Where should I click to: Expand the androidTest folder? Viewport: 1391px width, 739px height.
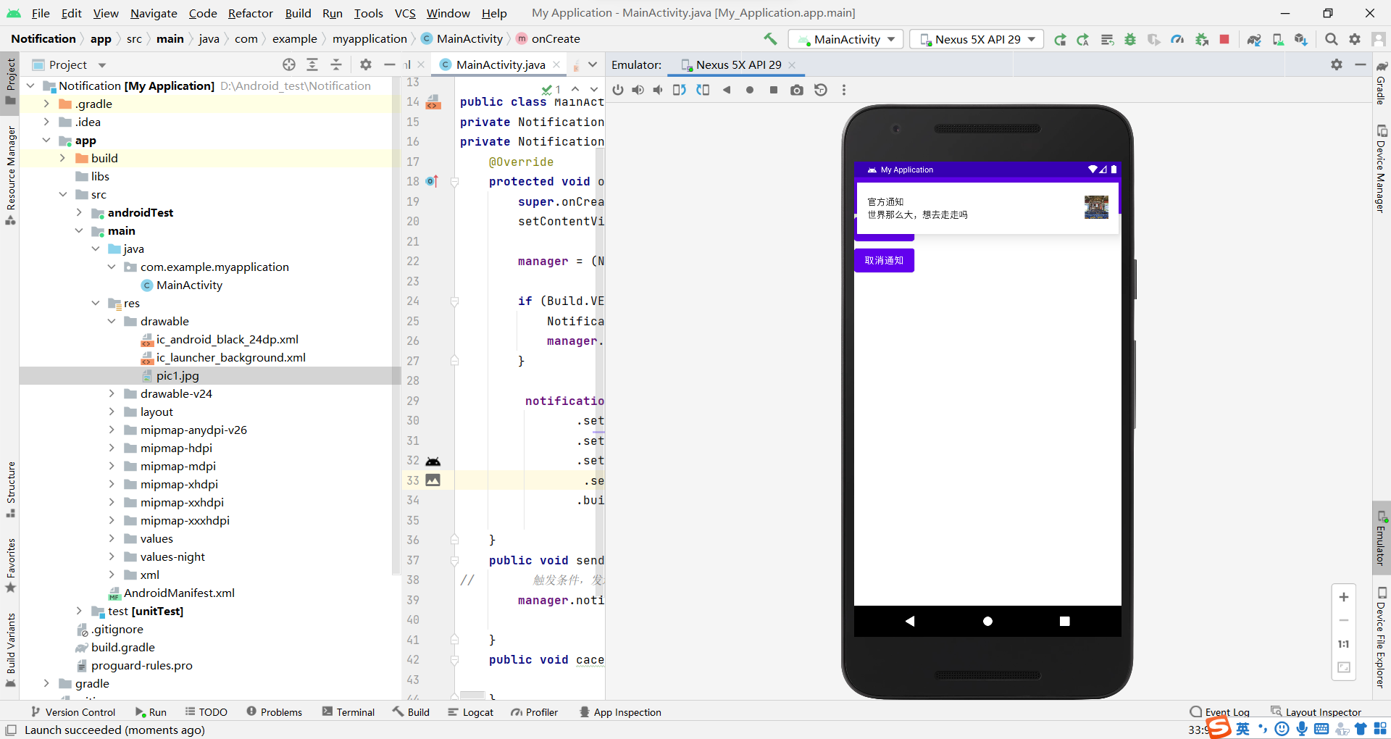80,212
